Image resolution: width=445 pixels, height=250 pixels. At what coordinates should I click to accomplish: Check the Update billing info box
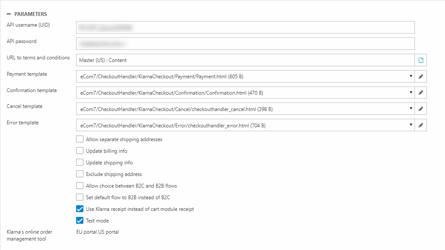tap(80, 151)
